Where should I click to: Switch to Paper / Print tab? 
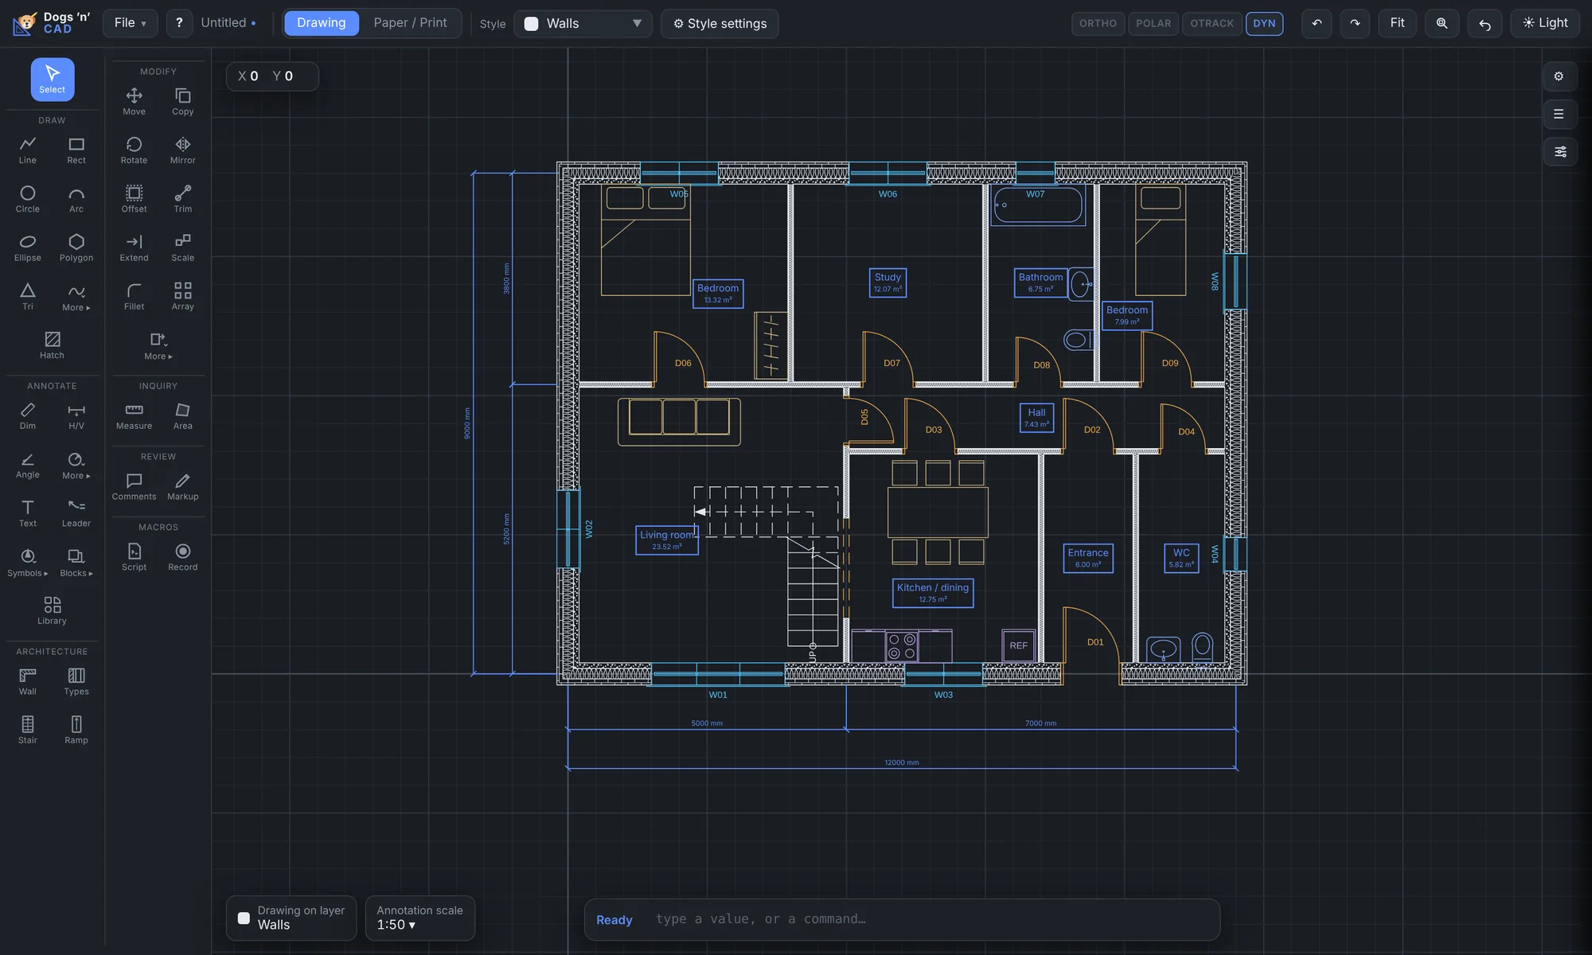[410, 23]
